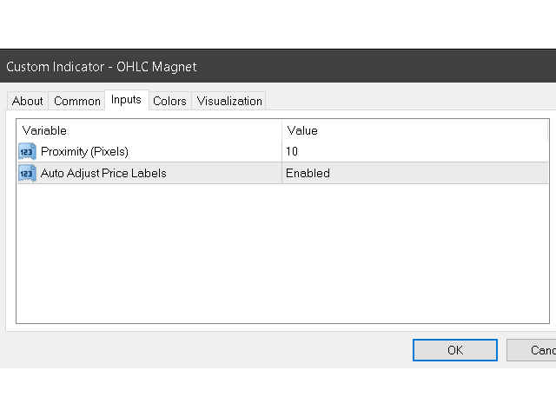This screenshot has height=417, width=556.
Task: Select the Proximity (Pixels) variable name
Action: [x=84, y=151]
